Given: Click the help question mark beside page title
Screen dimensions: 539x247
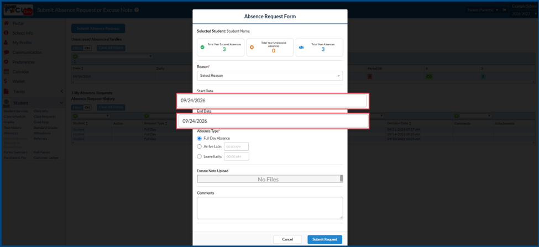Looking at the screenshot, I should point(137,10).
